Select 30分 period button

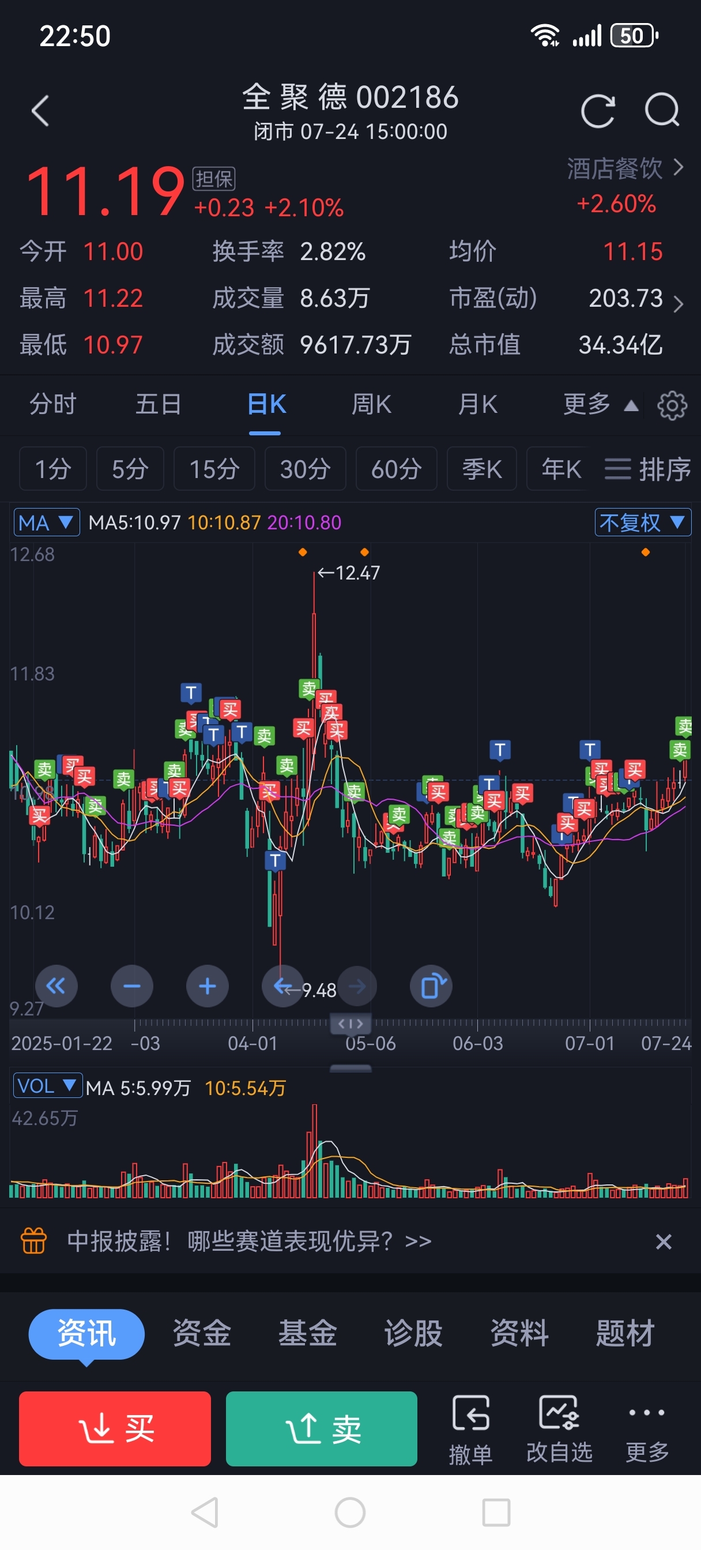coord(305,469)
